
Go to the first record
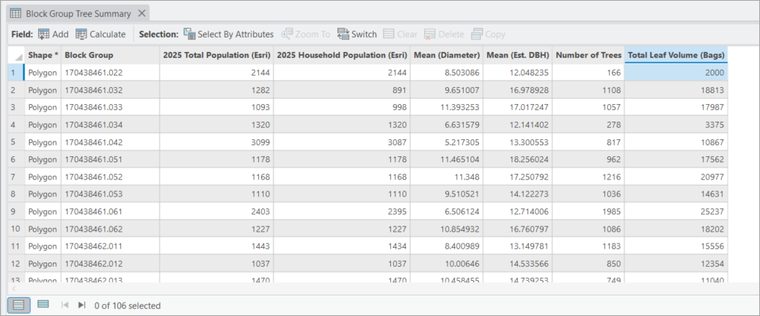pos(65,305)
